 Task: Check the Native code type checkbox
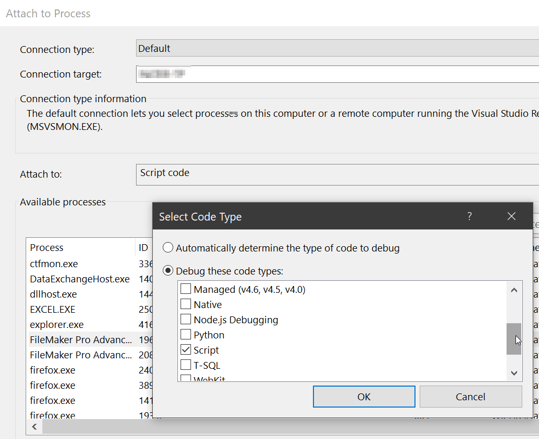[x=186, y=304]
